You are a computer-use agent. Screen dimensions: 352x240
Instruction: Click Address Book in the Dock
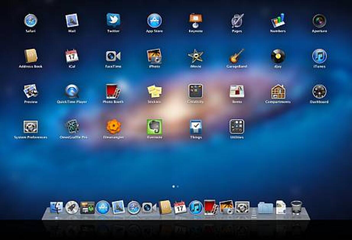(165, 207)
